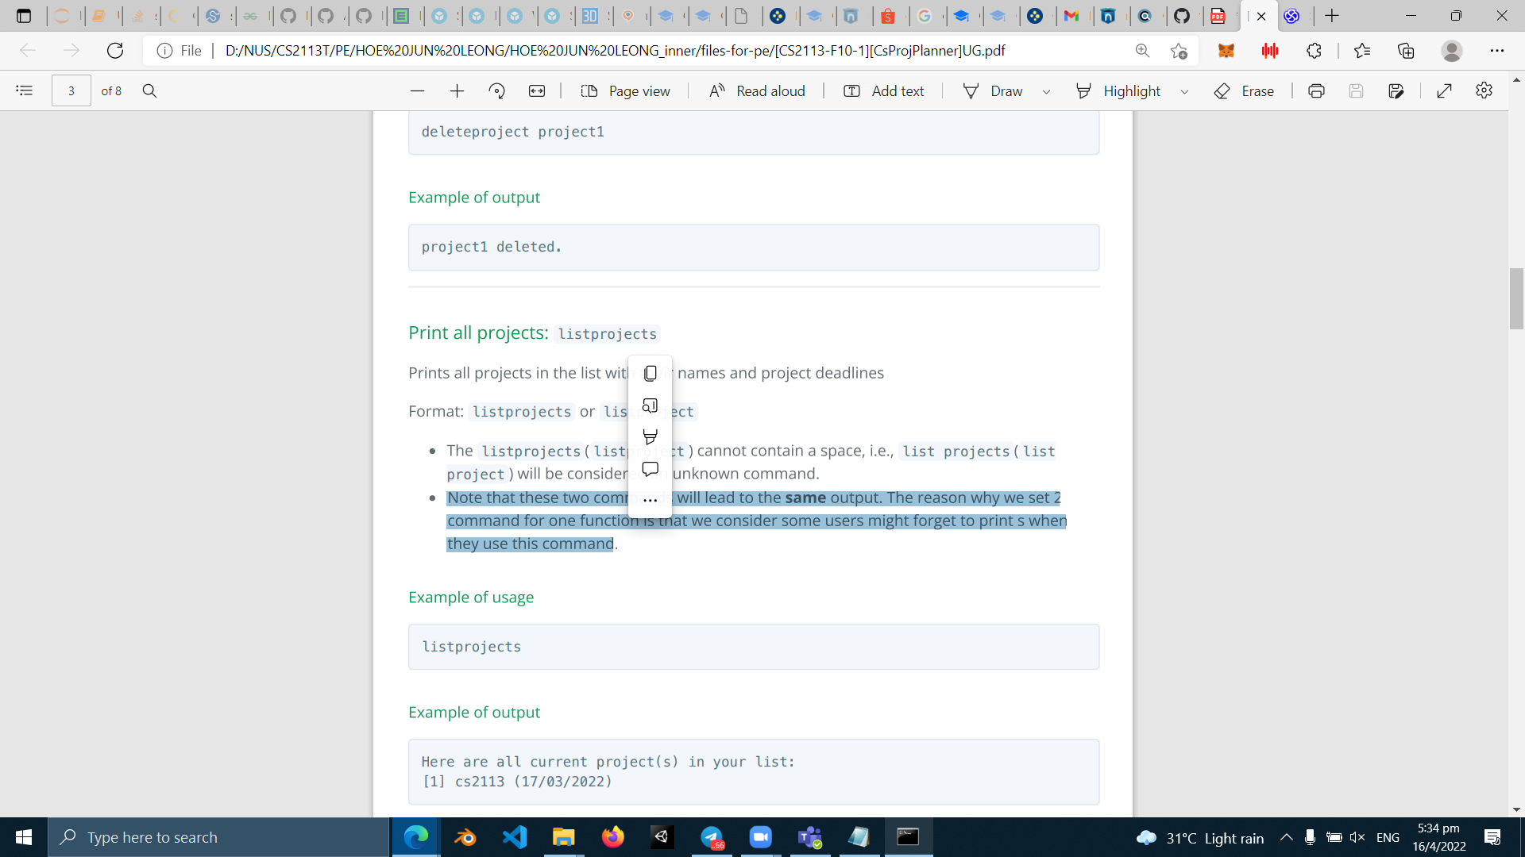Click the Find in PDF search icon

149,91
